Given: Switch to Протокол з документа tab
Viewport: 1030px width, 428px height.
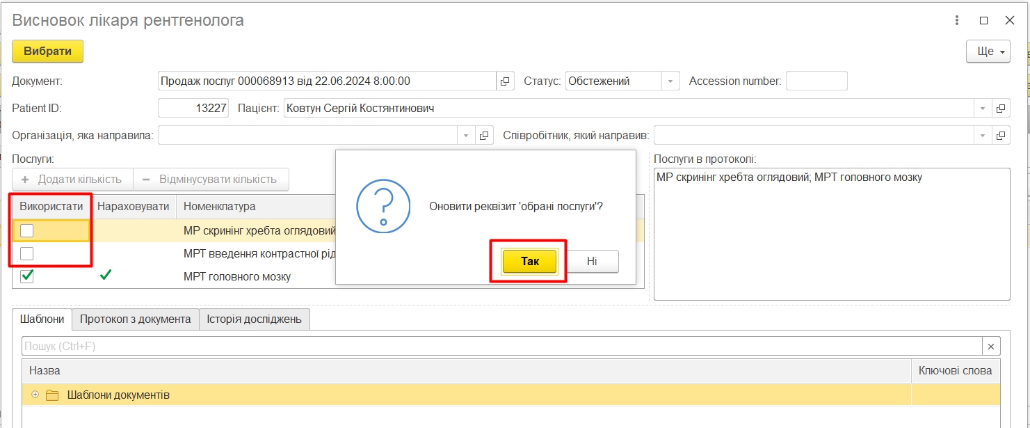Looking at the screenshot, I should coord(135,319).
